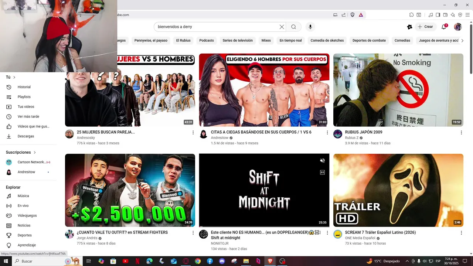Click the Jorge Andrés channel name

pos(87,238)
